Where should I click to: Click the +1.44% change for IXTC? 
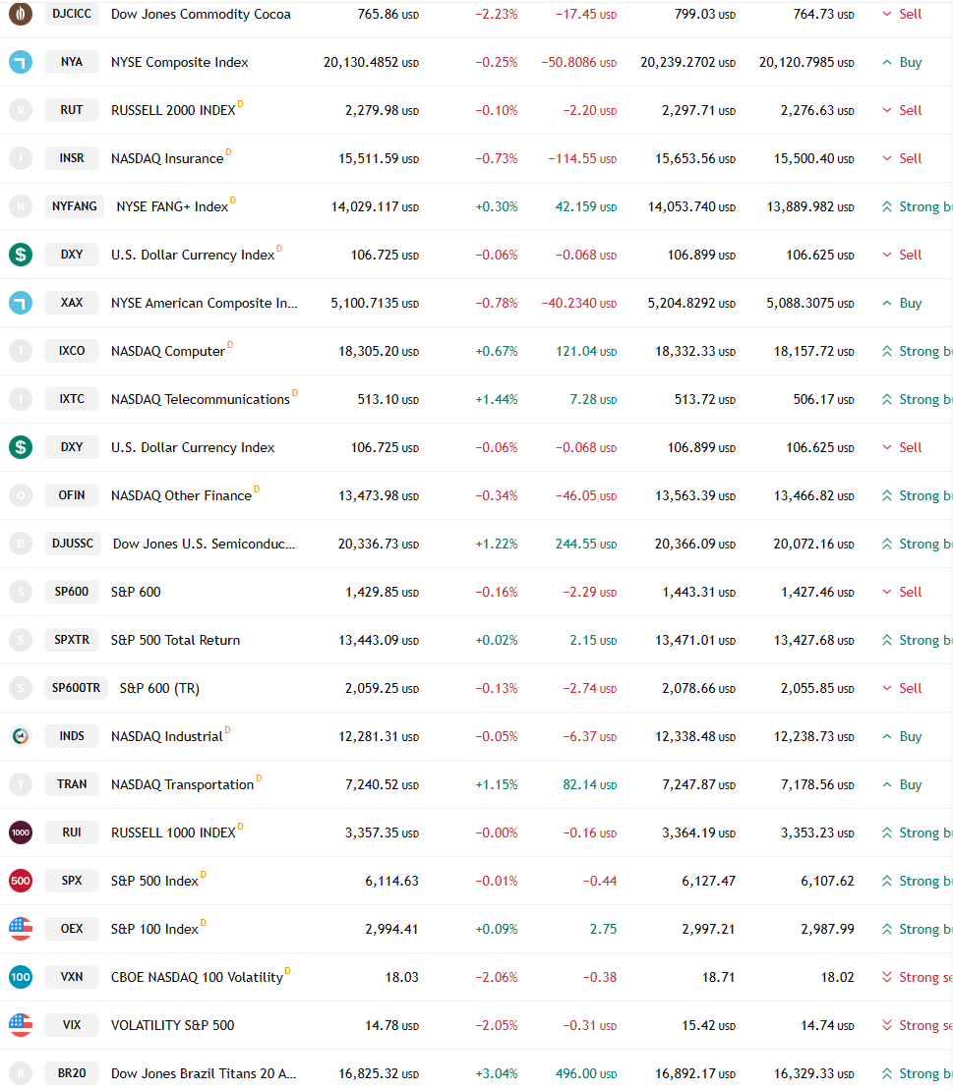(x=497, y=399)
